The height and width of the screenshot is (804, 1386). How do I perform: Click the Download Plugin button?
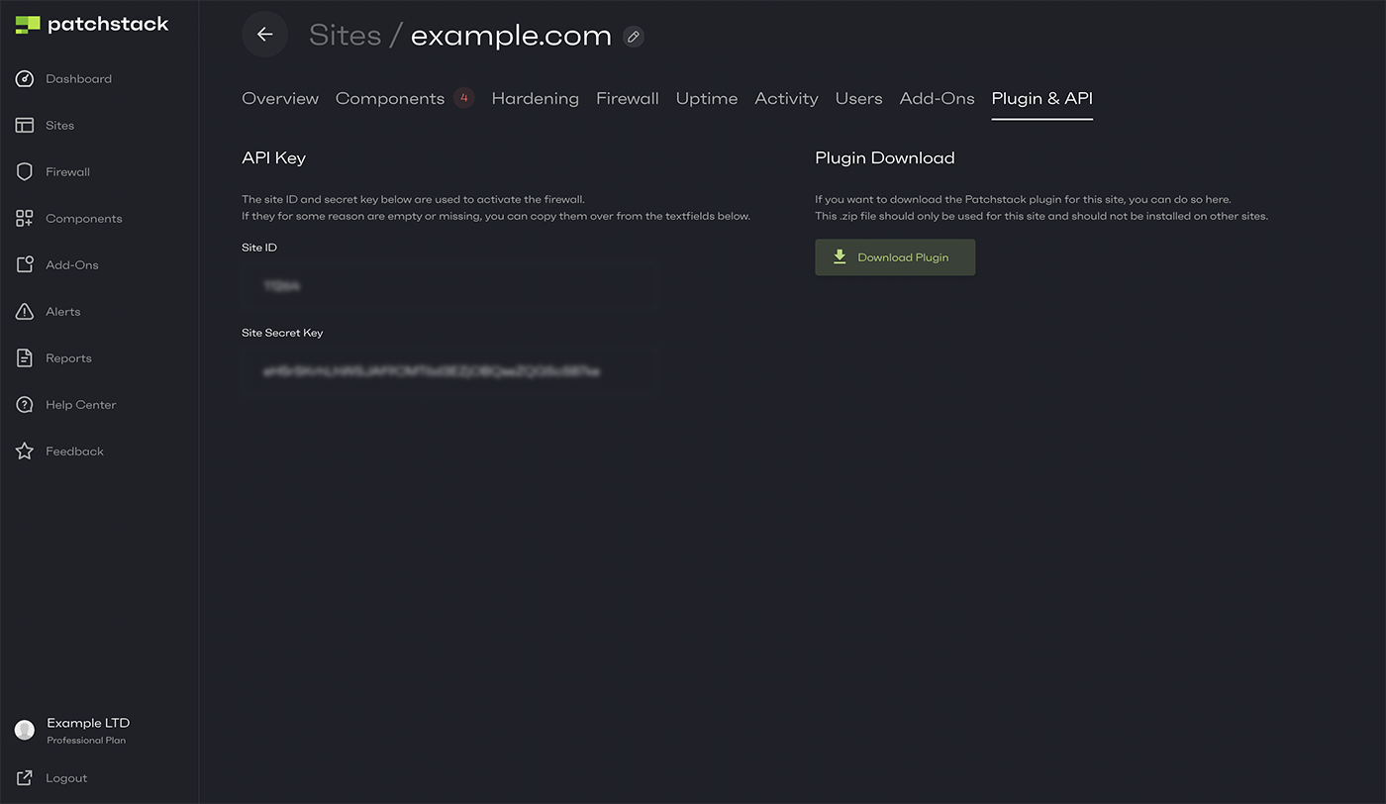pyautogui.click(x=895, y=257)
